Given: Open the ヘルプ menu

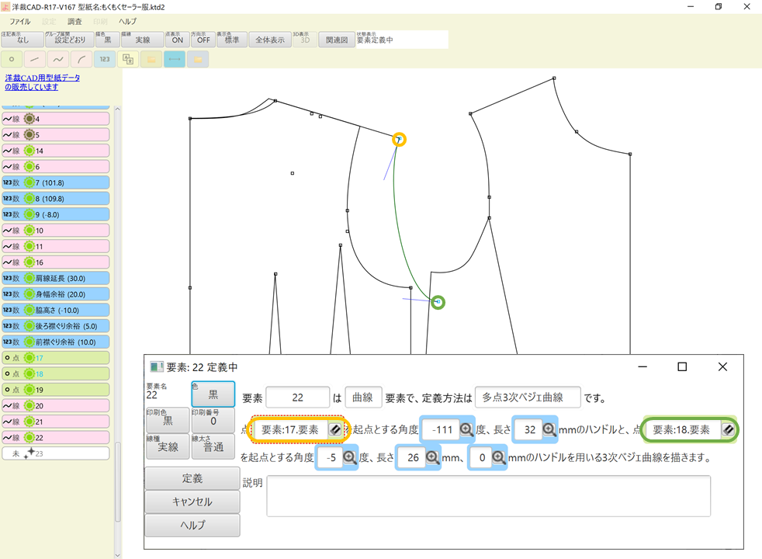Looking at the screenshot, I should 126,21.
